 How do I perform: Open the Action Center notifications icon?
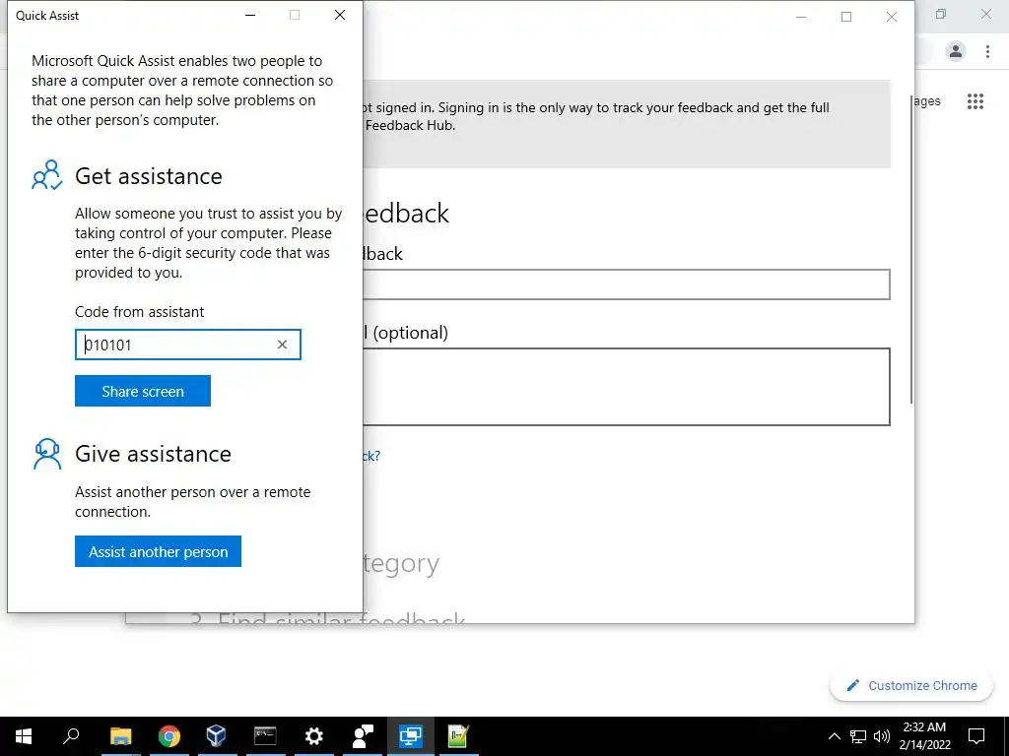(x=976, y=736)
